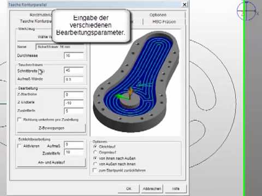This screenshot has height=196, width=262.
Task: Select the Tasche Konturparallel tab
Action: click(35, 21)
